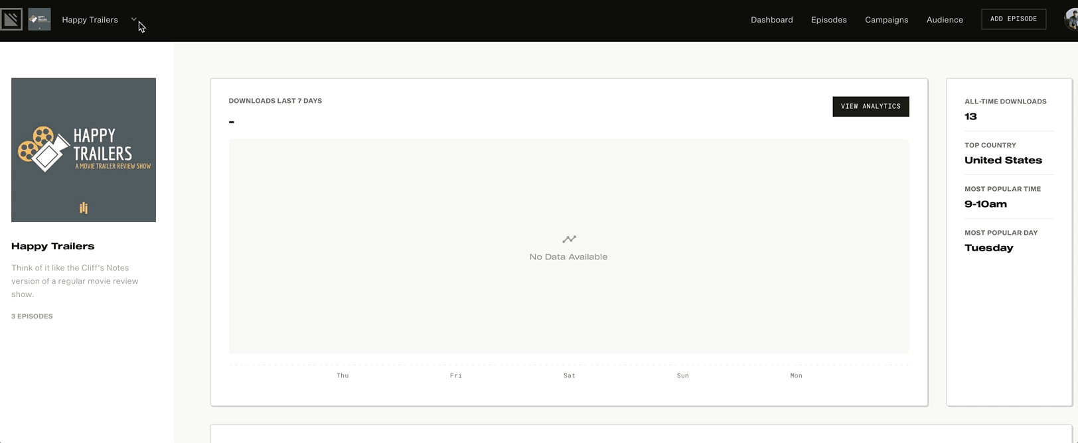Click the Mon axis label
1078x443 pixels.
[797, 375]
